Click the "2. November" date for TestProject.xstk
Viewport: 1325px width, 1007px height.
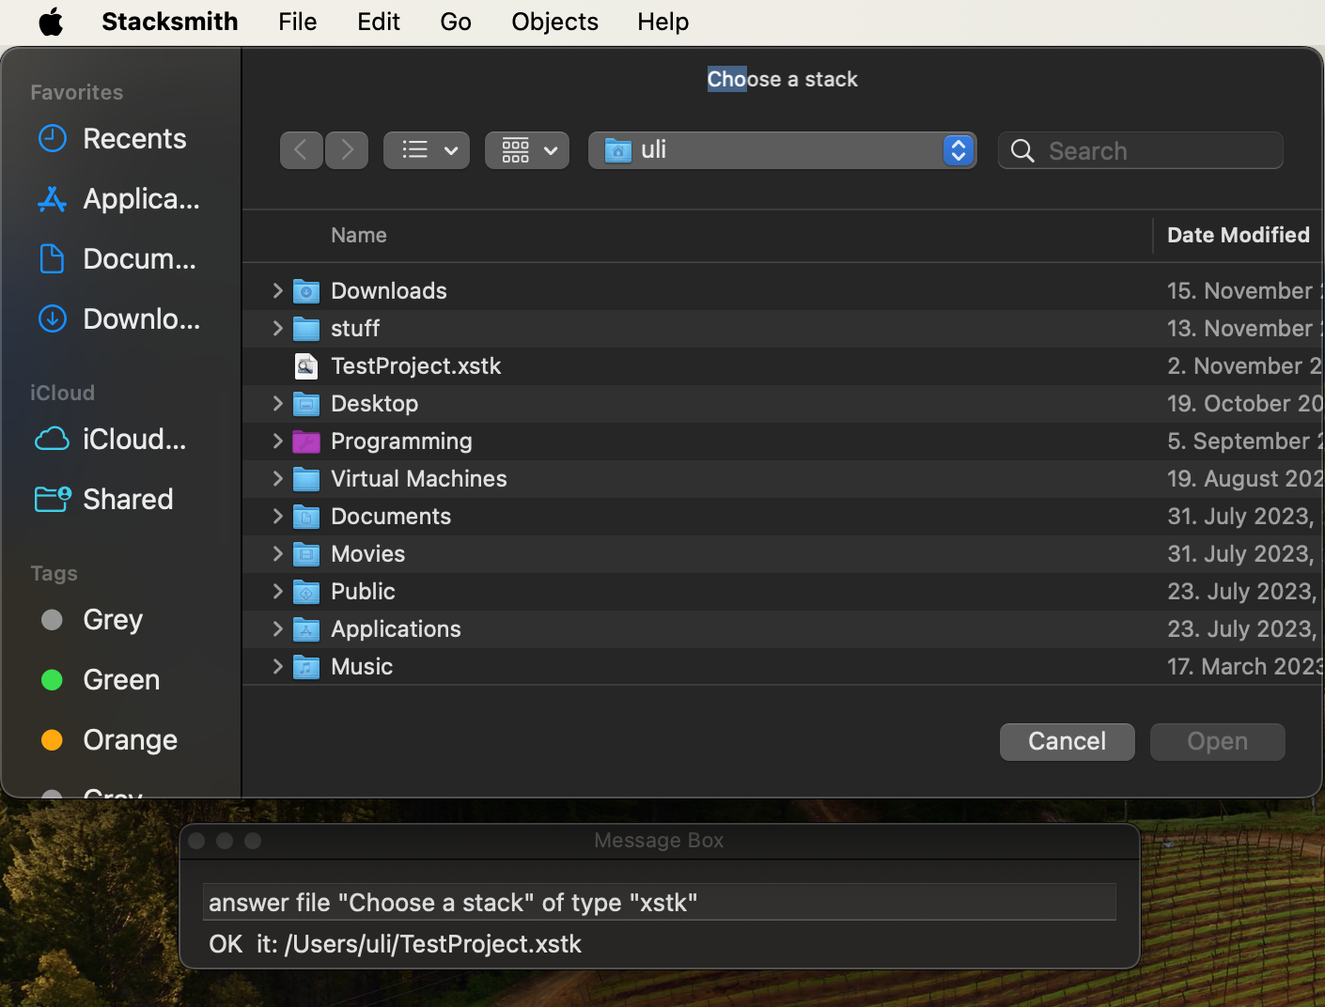point(1245,366)
